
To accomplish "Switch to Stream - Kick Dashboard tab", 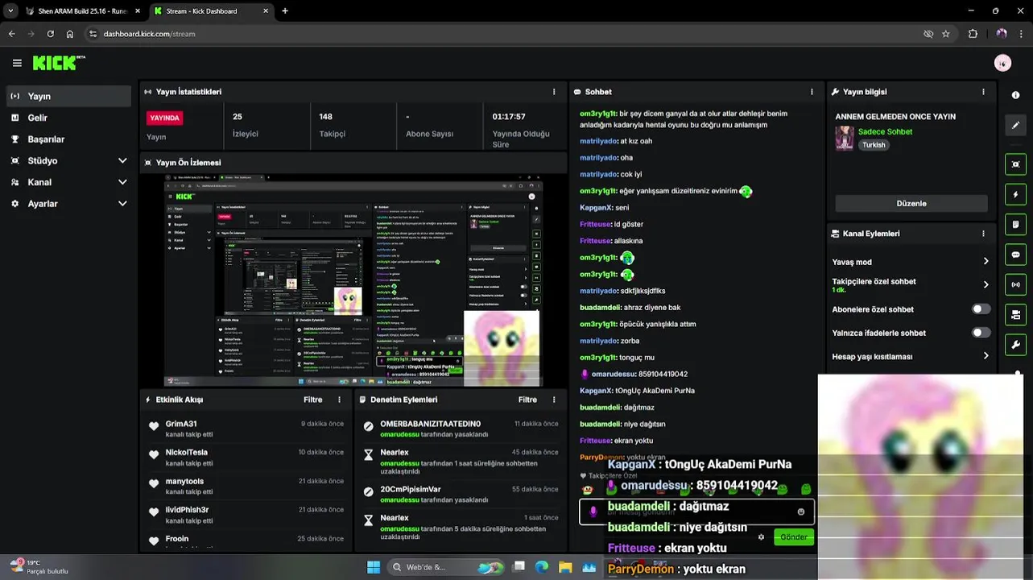I will pyautogui.click(x=212, y=11).
